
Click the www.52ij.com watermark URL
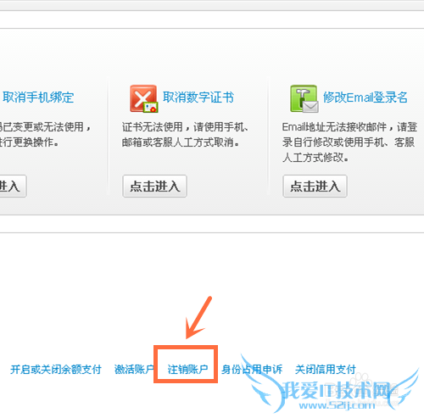tap(337, 406)
